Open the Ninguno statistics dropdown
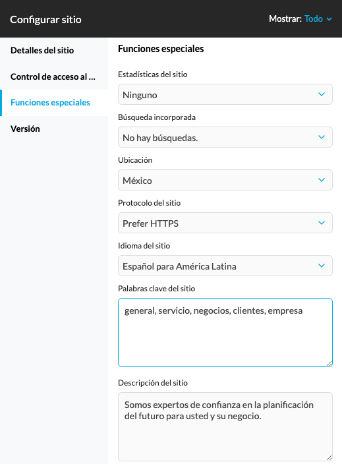This screenshot has width=342, height=464. click(225, 94)
